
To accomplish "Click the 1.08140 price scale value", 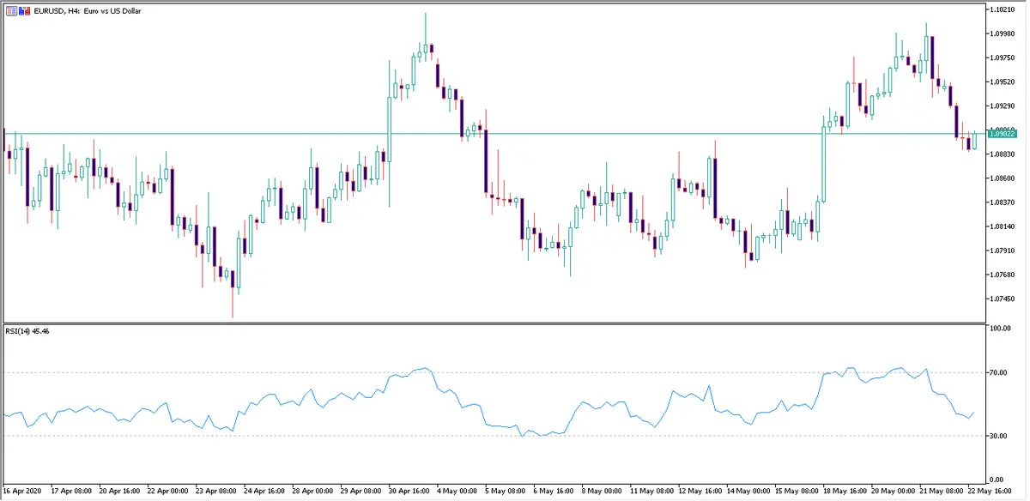I will [x=1003, y=226].
